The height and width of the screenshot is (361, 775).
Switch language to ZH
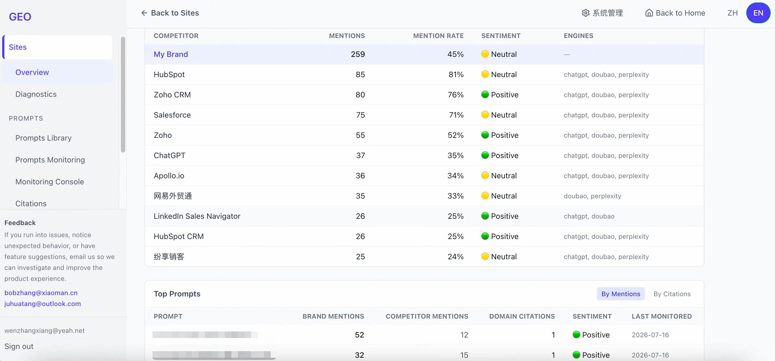(732, 13)
